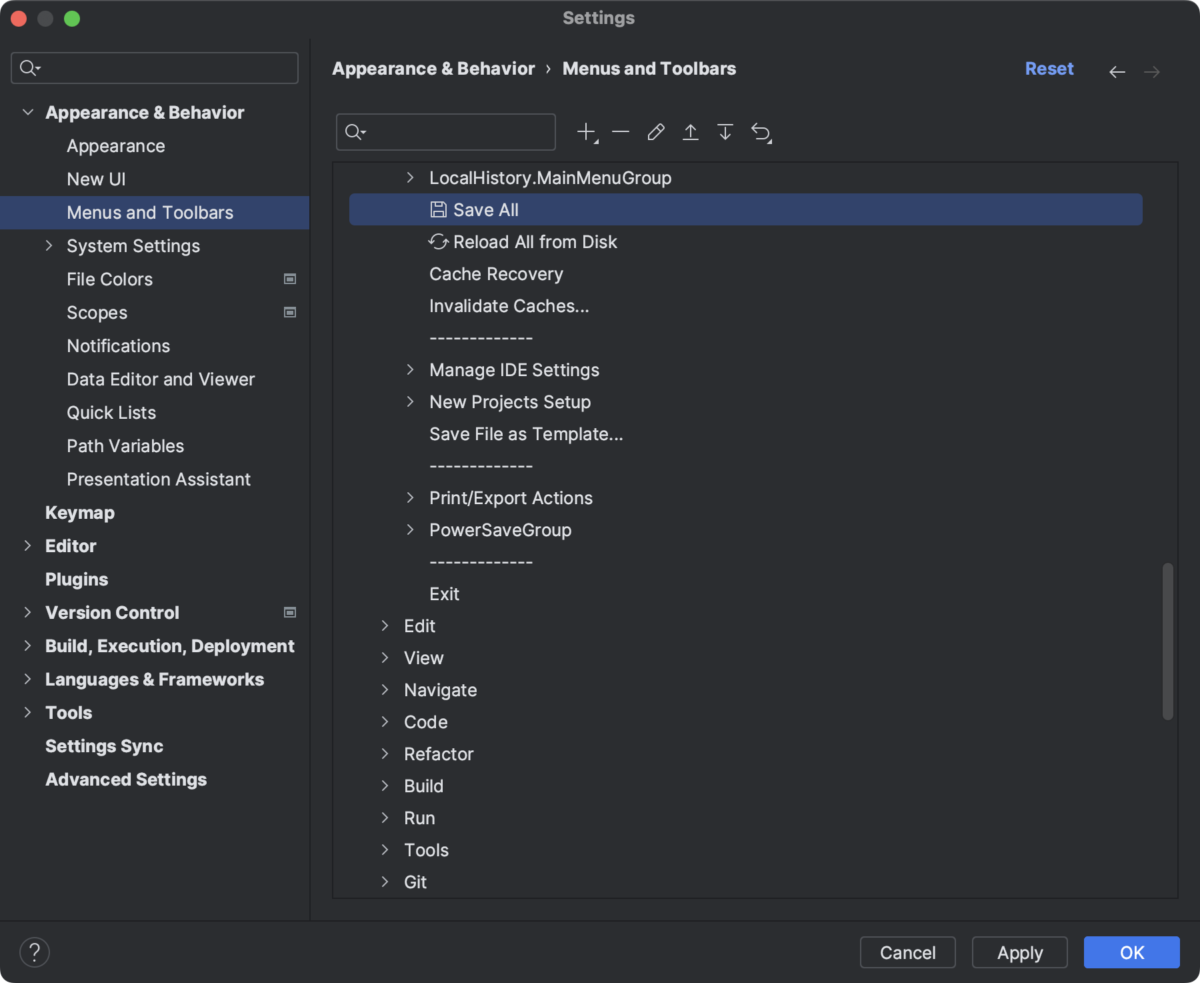1200x983 pixels.
Task: Click the Edit action pencil icon
Action: pos(656,131)
